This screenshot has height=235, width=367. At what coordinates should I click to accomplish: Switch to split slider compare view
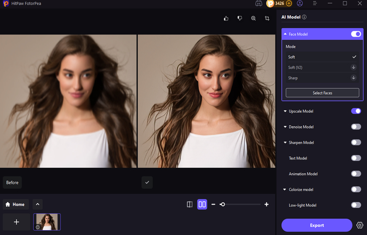pyautogui.click(x=190, y=204)
